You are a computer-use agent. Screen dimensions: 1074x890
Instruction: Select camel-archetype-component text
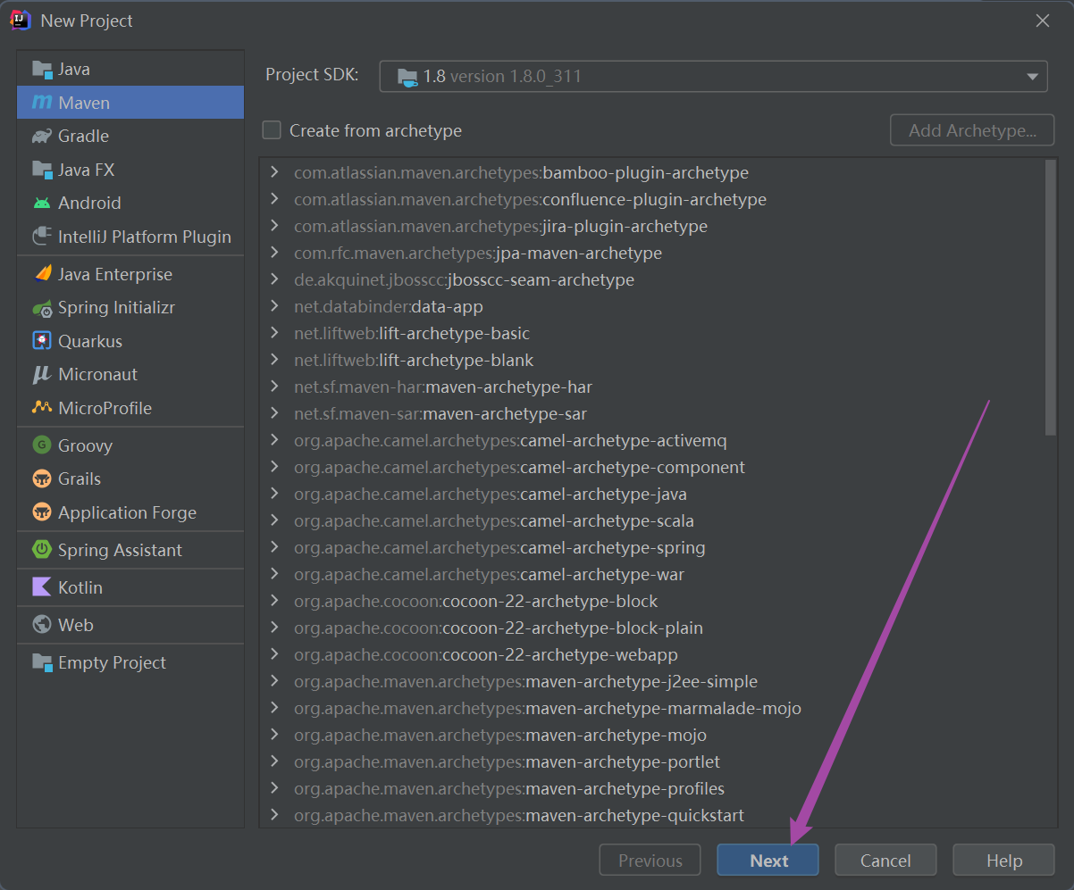(633, 467)
